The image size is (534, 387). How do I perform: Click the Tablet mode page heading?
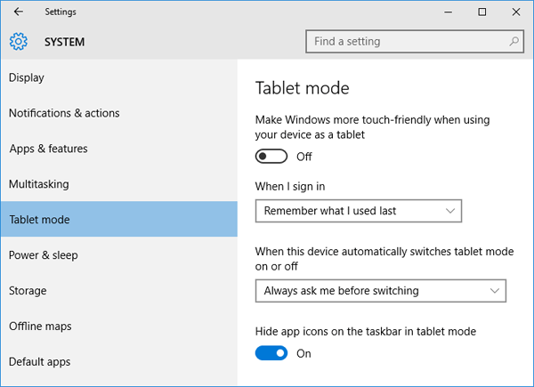click(x=302, y=88)
